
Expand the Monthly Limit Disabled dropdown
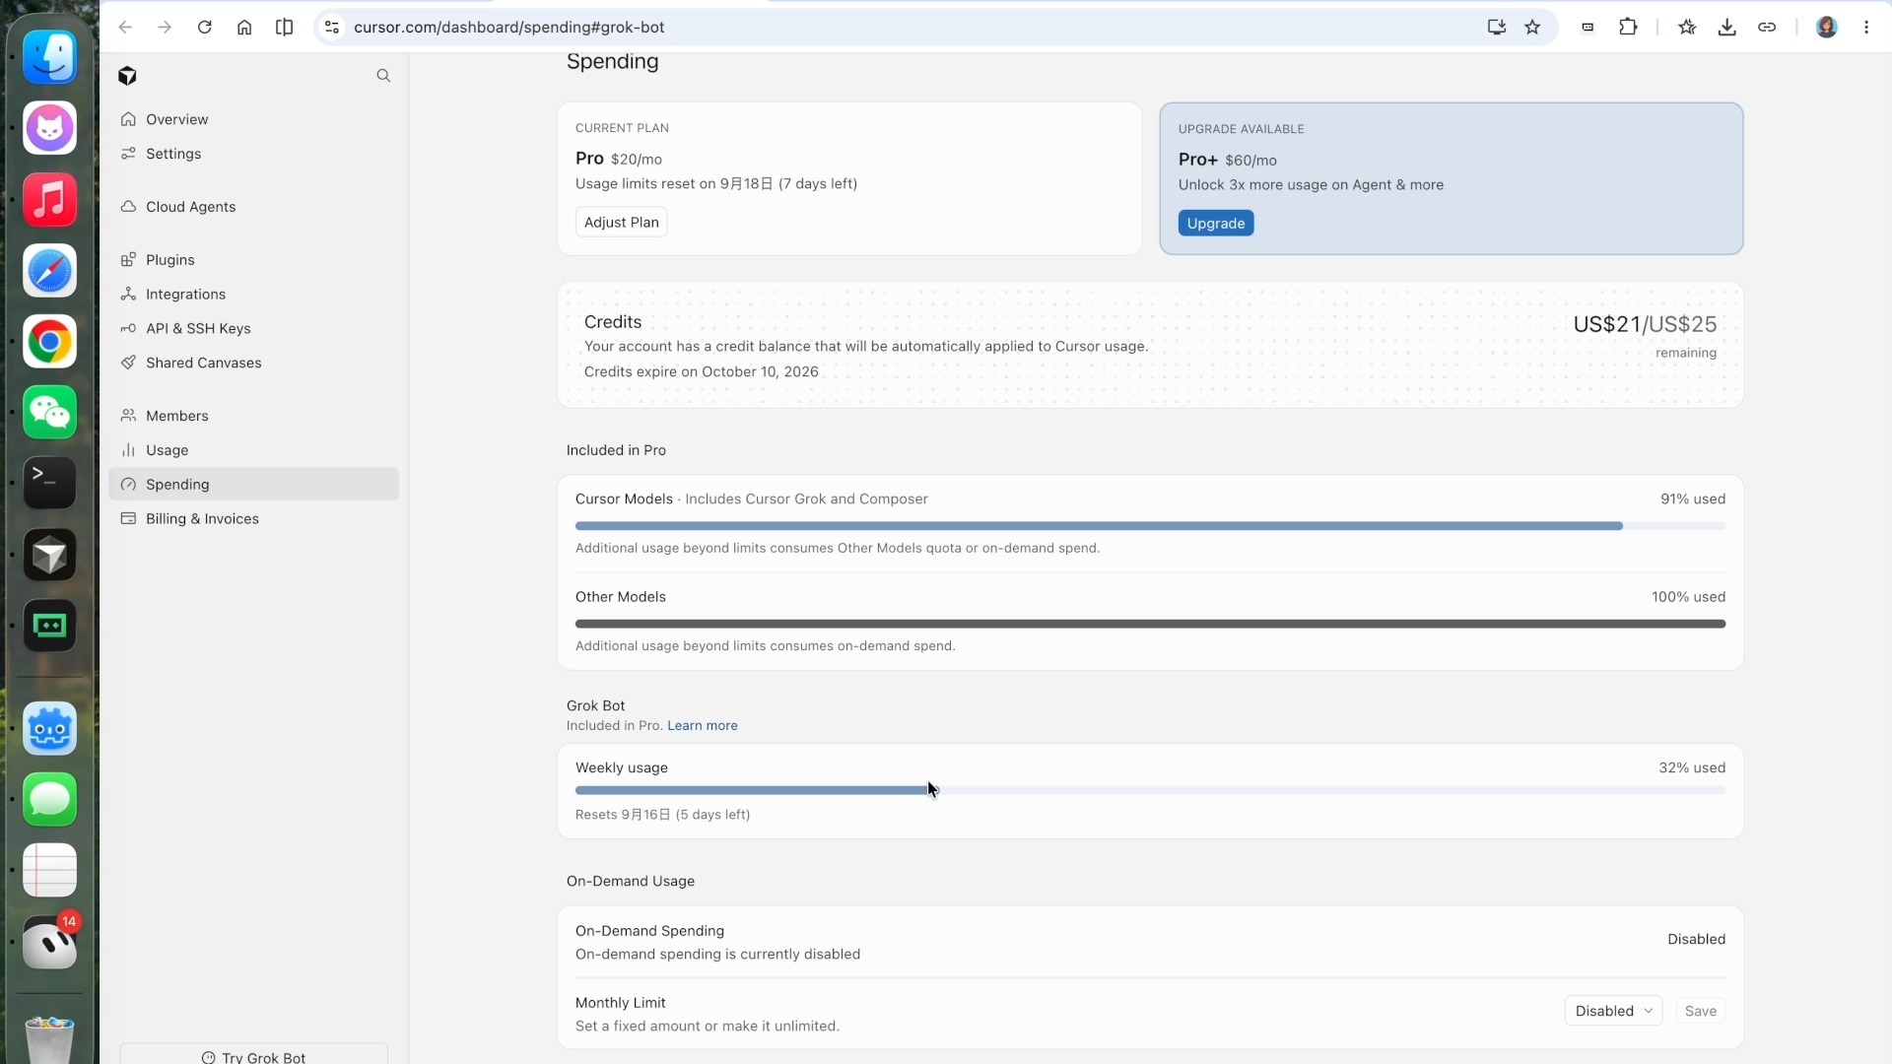click(x=1613, y=1011)
